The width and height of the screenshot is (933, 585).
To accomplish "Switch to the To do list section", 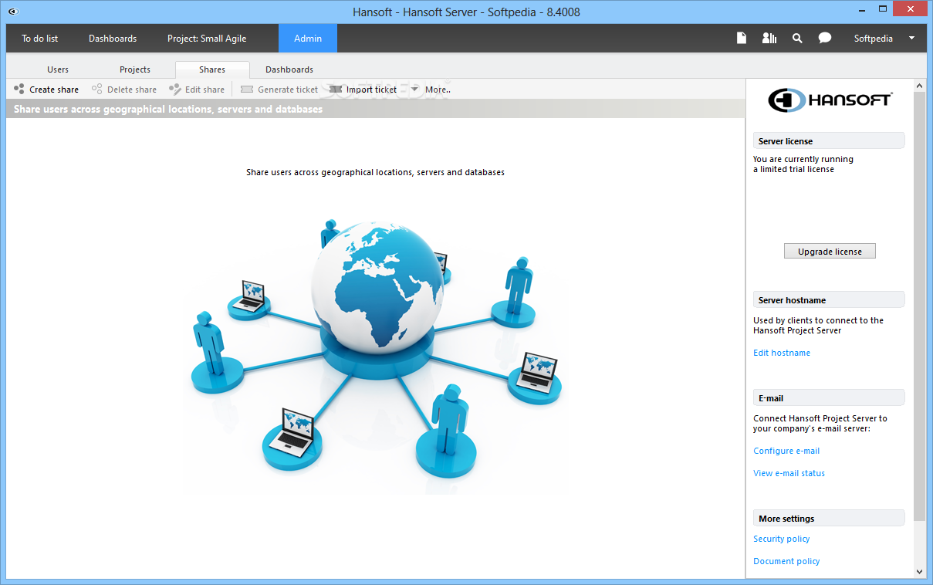I will pyautogui.click(x=40, y=38).
